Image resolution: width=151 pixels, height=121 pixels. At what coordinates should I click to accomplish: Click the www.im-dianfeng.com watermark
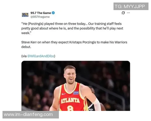(x=31, y=115)
